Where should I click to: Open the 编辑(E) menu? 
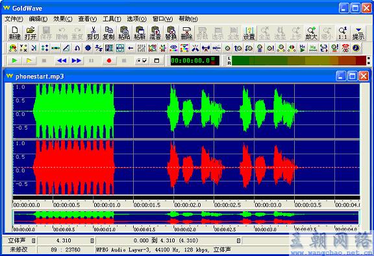coord(38,19)
